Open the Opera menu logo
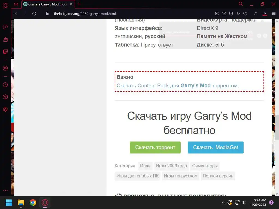 point(5,5)
